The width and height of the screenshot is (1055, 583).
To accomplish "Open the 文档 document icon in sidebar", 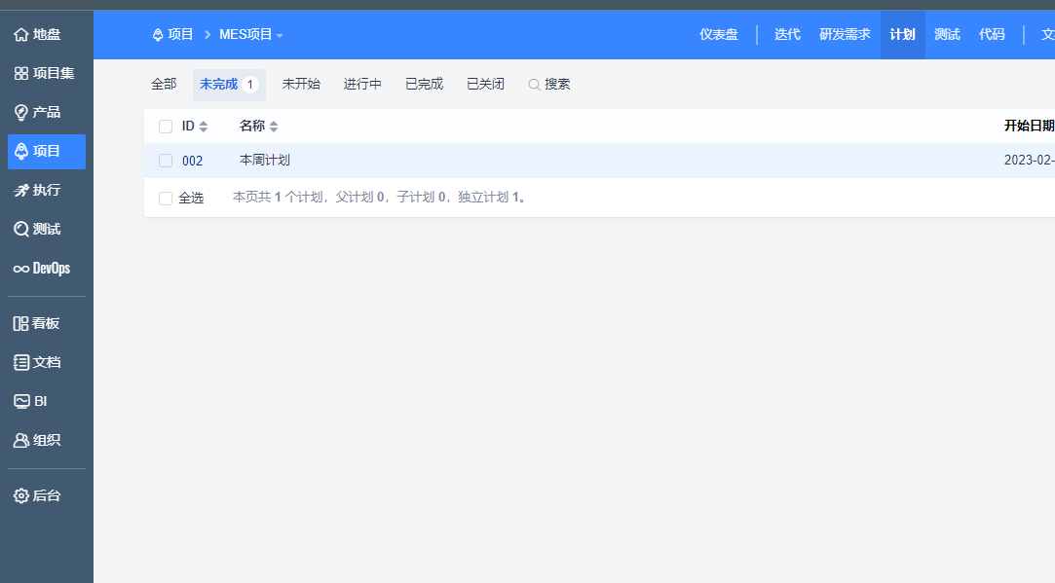I will [20, 362].
